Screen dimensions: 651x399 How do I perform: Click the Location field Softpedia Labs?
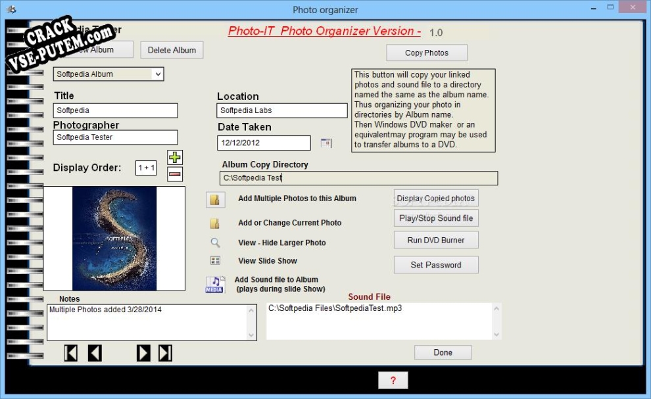coord(282,110)
